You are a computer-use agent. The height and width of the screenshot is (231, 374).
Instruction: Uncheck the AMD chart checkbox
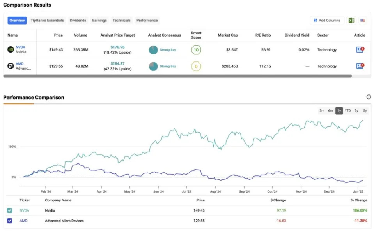tap(9, 220)
